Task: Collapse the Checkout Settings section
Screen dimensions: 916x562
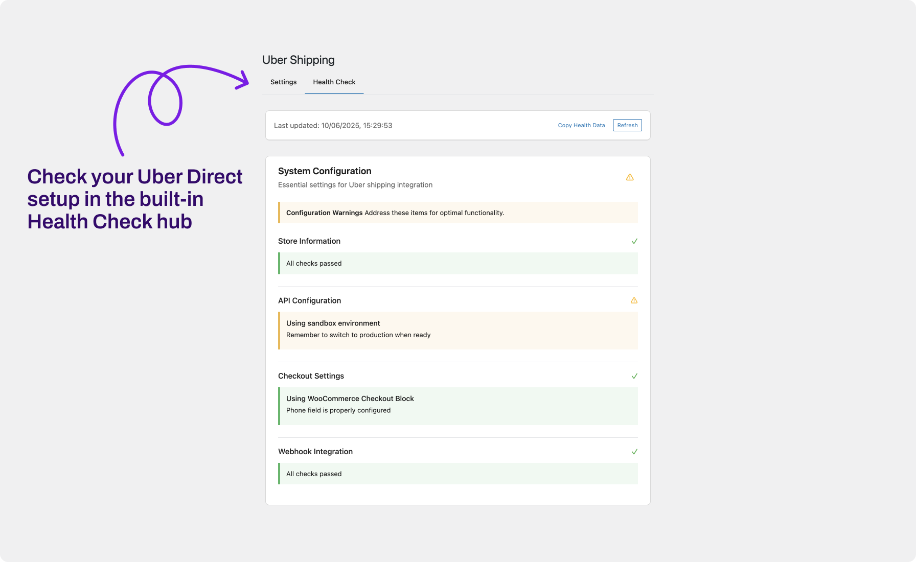Action: (311, 376)
